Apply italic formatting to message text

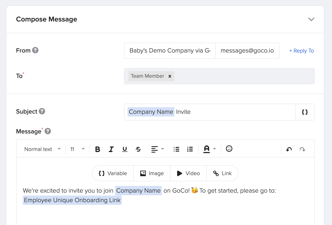[111, 149]
